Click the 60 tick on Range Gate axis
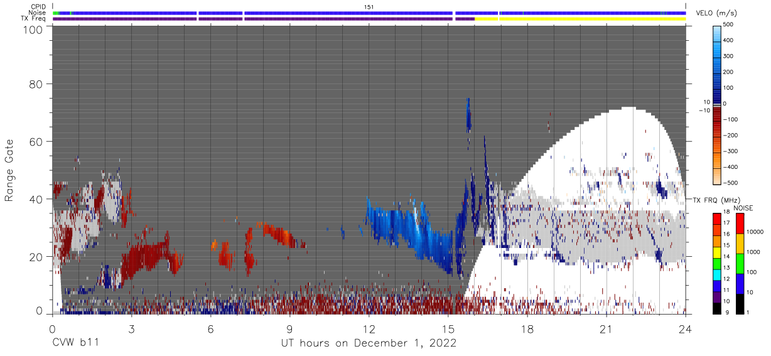Image resolution: width=771 pixels, height=356 pixels. click(x=36, y=141)
